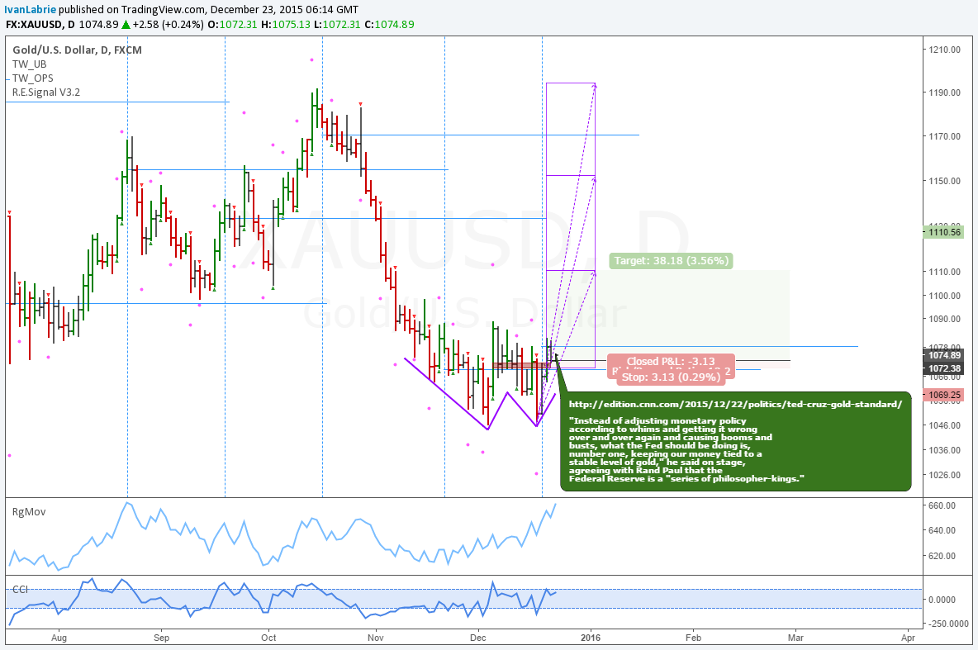Click the Gold/U.S. Dollar, D, FXCM title
This screenshot has height=650, width=978.
pos(78,50)
